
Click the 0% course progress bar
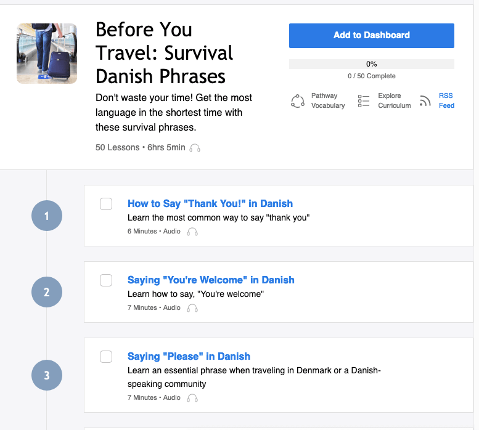click(x=371, y=64)
